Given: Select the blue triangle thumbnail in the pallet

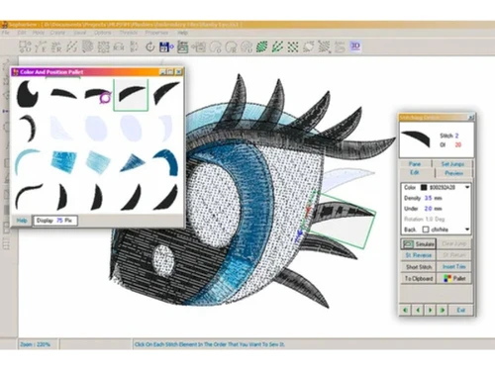Looking at the screenshot, I should click(132, 163).
